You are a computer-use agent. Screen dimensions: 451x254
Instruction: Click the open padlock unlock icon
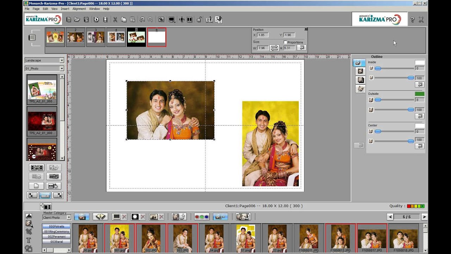[x=199, y=20]
